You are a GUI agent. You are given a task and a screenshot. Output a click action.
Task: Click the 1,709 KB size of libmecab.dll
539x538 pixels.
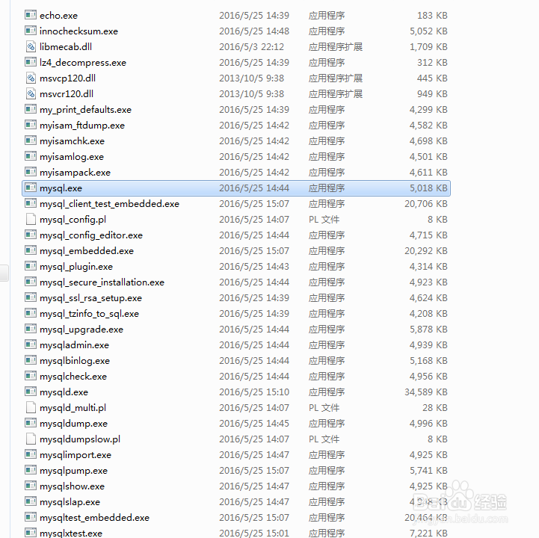pos(428,47)
